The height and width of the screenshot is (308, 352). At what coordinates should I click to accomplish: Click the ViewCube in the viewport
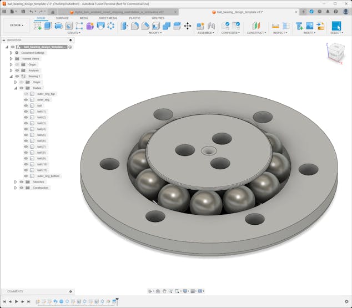tap(335, 53)
